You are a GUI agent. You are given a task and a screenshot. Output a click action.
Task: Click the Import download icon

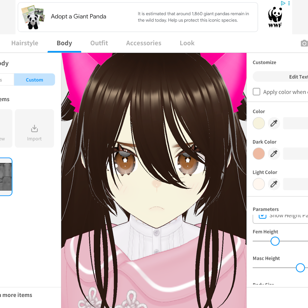click(34, 129)
